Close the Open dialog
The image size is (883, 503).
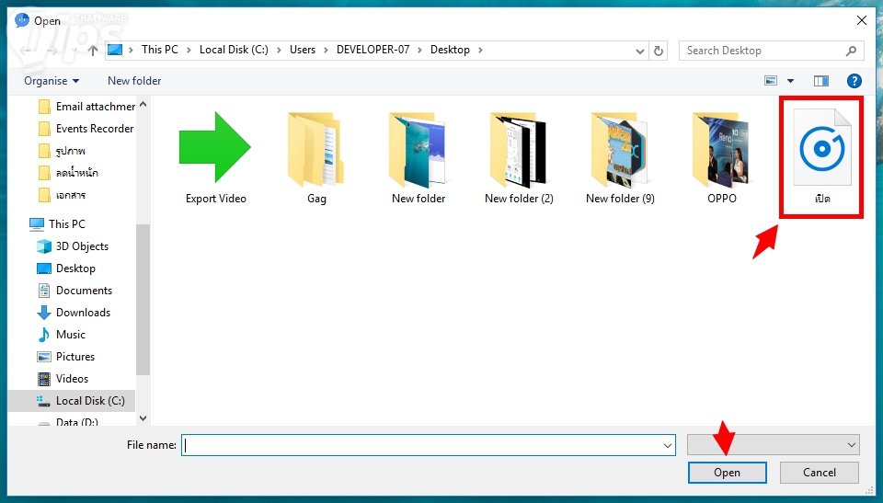click(x=861, y=20)
